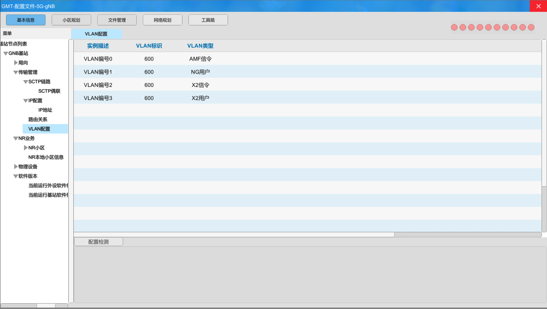Click the NG用户 VLAN type cell
This screenshot has height=309, width=547.
[201, 72]
